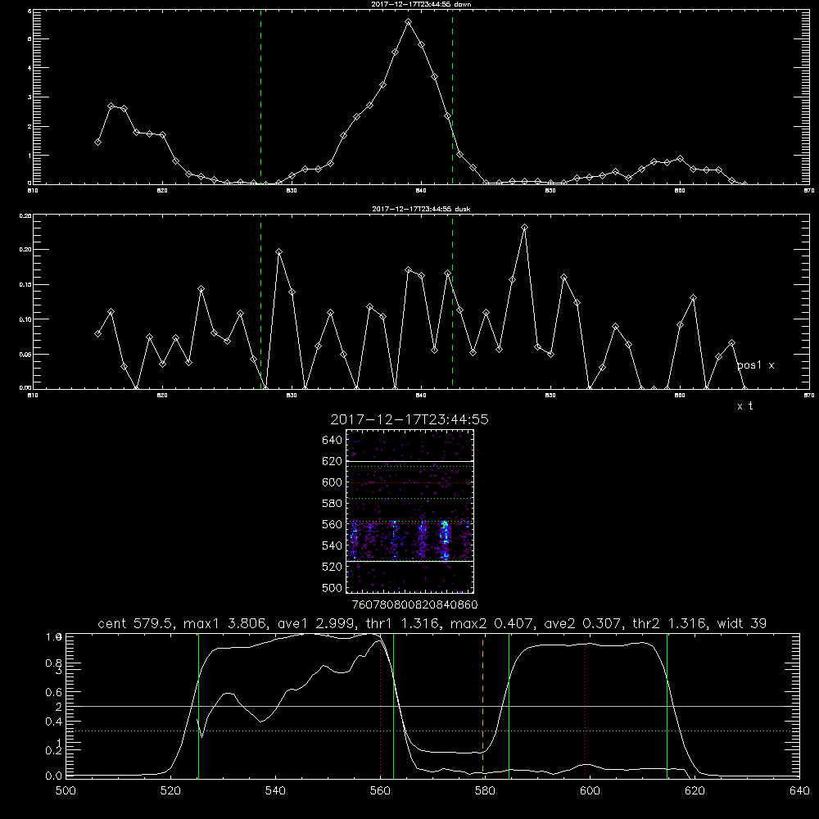This screenshot has height=819, width=819.
Task: Click the spectrogram y-axis label 520
Action: click(x=333, y=567)
